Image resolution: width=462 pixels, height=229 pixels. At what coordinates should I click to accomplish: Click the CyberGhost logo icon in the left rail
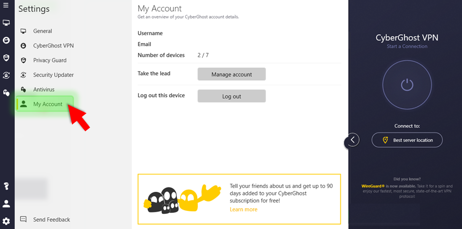pyautogui.click(x=6, y=40)
